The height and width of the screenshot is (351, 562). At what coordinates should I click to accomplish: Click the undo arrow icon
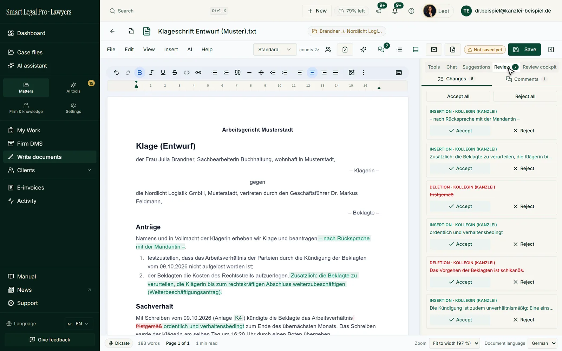pyautogui.click(x=116, y=73)
